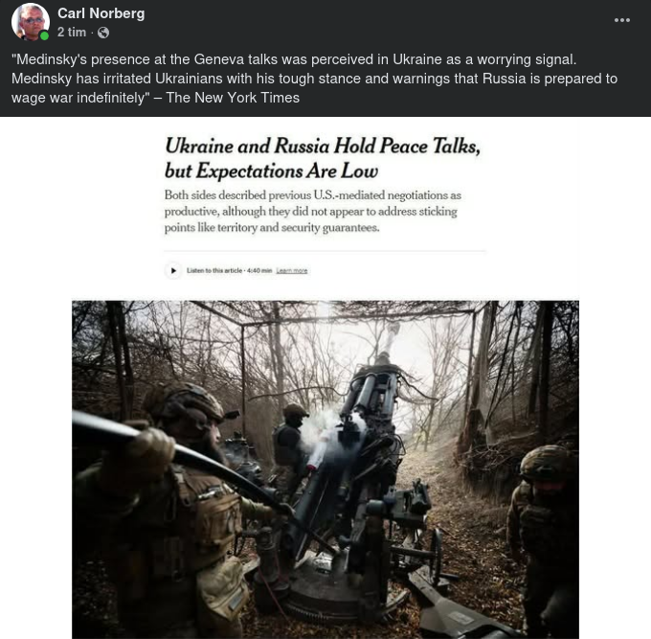Open the artillery photo in the article
Screen dimensions: 651x639
[325, 469]
